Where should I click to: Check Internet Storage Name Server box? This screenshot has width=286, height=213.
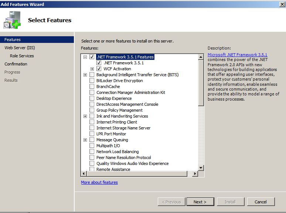[x=92, y=128]
